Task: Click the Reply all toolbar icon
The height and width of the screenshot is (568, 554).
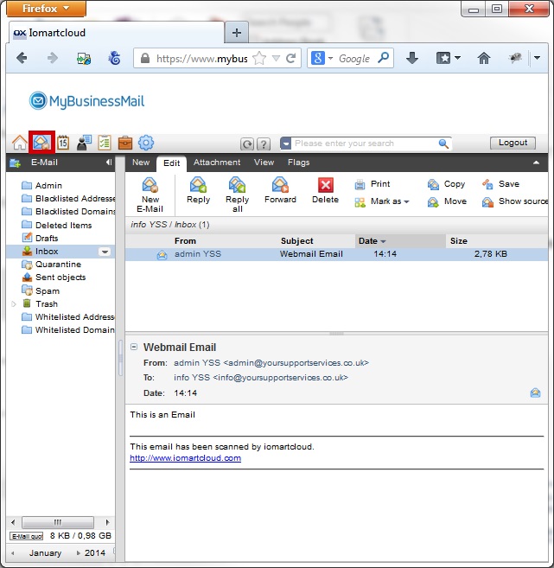Action: point(237,185)
